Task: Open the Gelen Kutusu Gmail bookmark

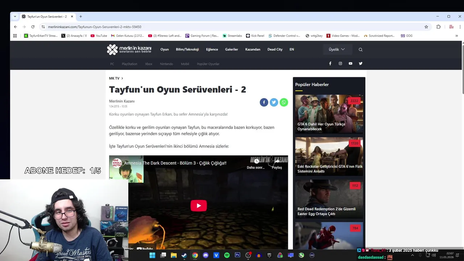Action: pyautogui.click(x=128, y=36)
